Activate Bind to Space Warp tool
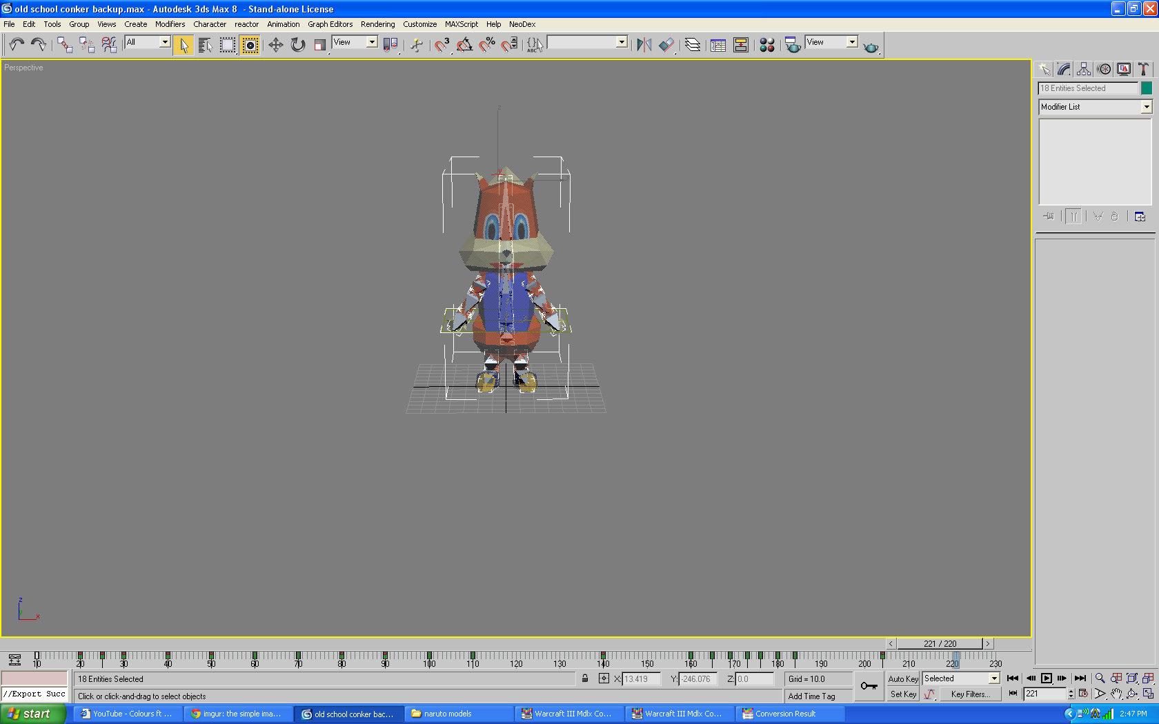Image resolution: width=1159 pixels, height=724 pixels. (109, 45)
